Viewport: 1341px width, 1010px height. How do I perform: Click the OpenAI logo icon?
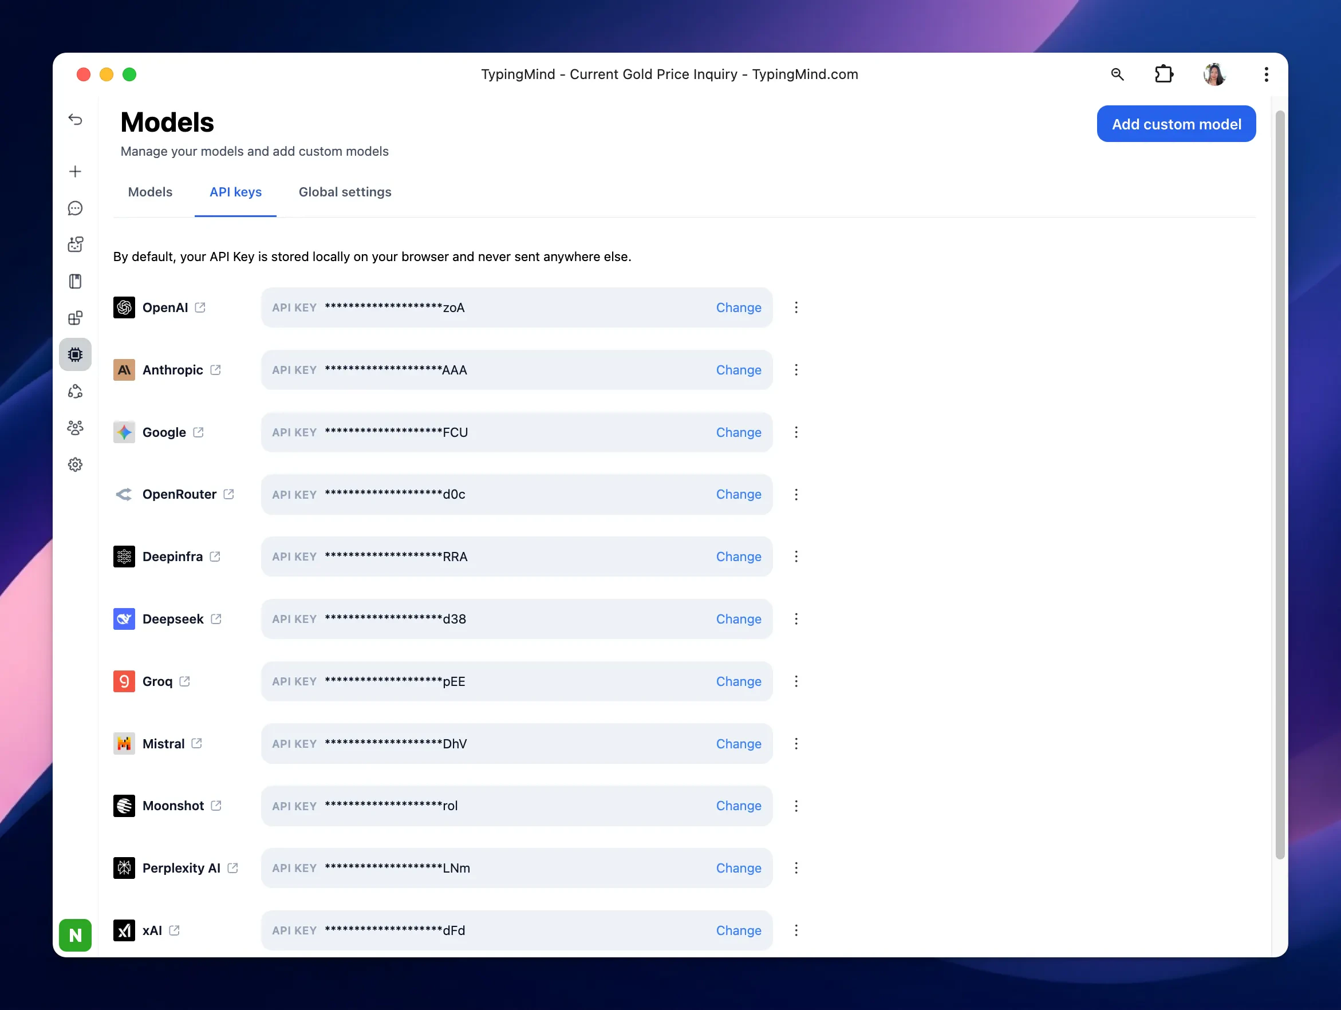[x=124, y=308]
